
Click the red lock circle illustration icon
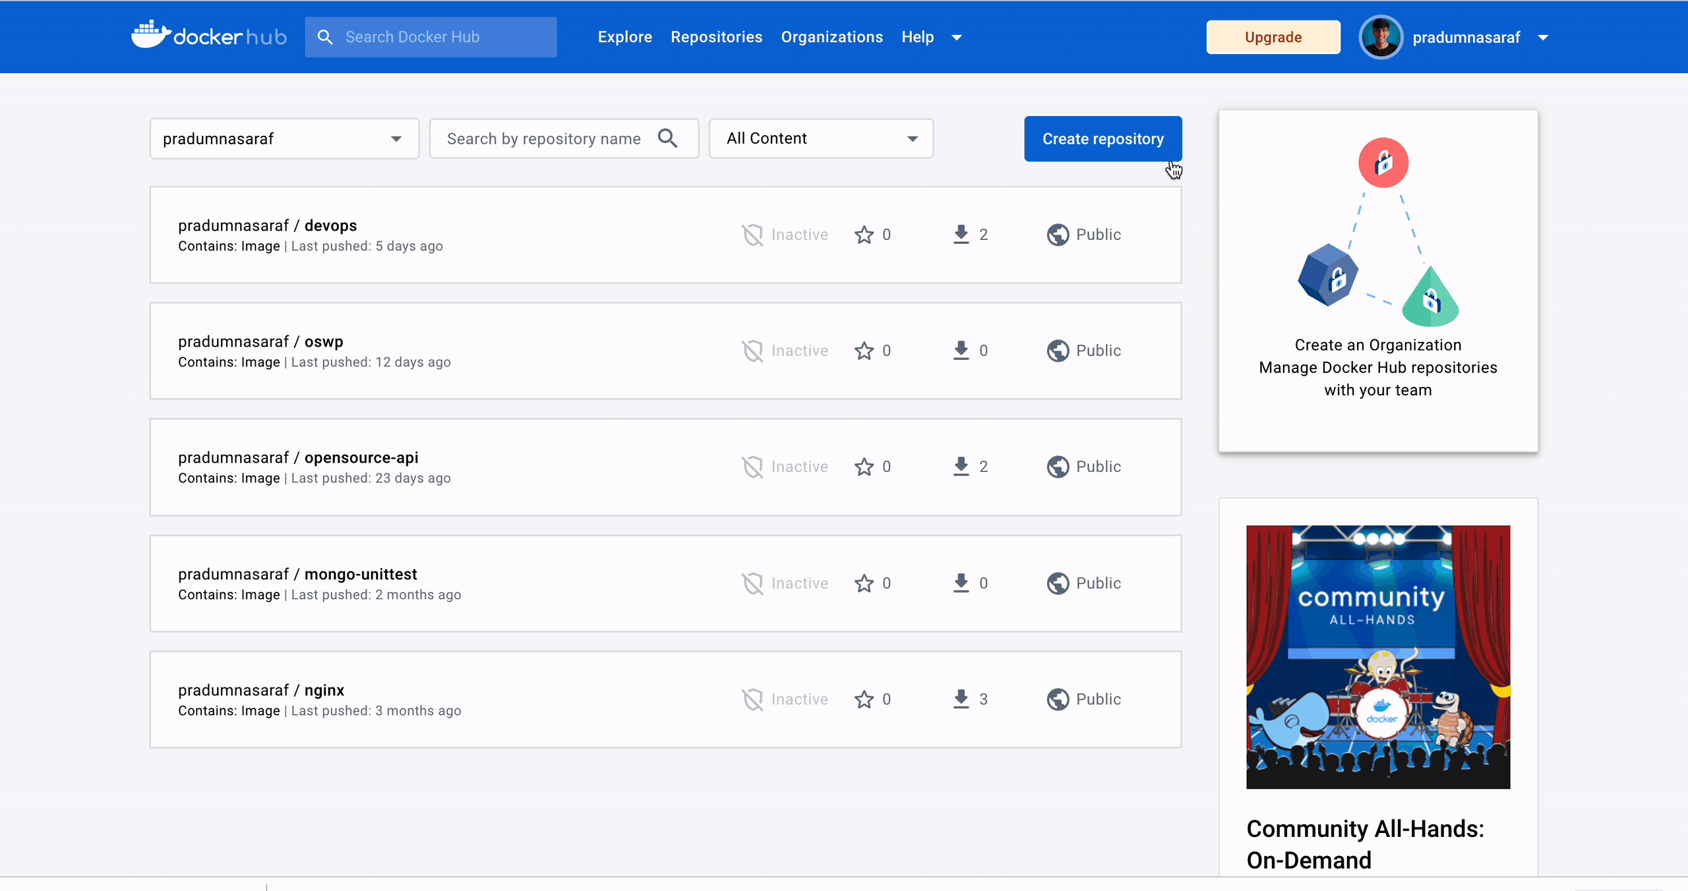pyautogui.click(x=1383, y=163)
